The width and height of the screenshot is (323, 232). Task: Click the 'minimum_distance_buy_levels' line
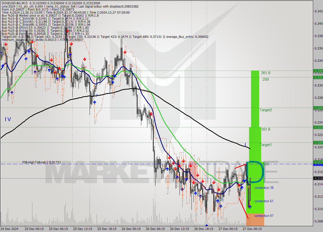[x=42, y=40]
